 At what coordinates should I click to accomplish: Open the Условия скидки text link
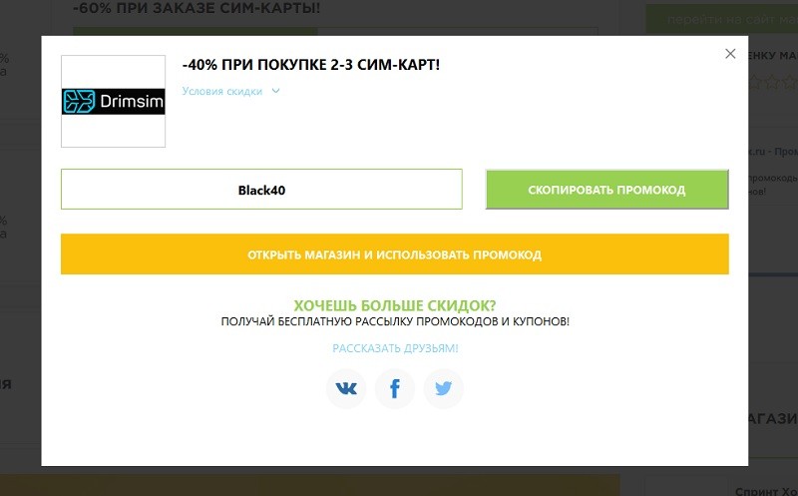222,91
